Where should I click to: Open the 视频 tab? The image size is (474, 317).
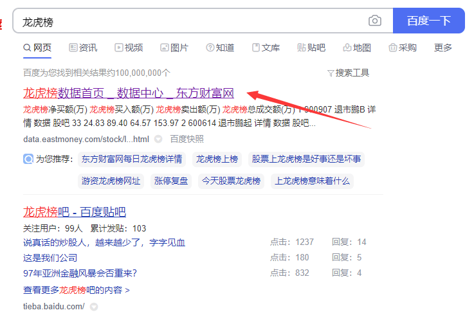point(129,48)
